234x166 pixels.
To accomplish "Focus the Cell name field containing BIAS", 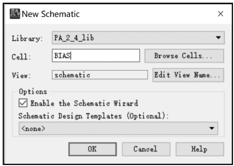I will click(x=96, y=55).
